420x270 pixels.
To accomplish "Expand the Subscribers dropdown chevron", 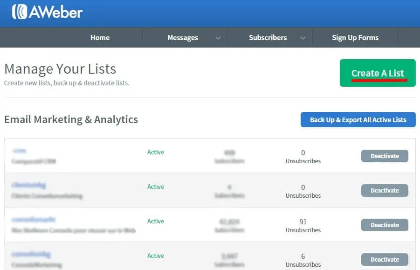I will pyautogui.click(x=303, y=38).
